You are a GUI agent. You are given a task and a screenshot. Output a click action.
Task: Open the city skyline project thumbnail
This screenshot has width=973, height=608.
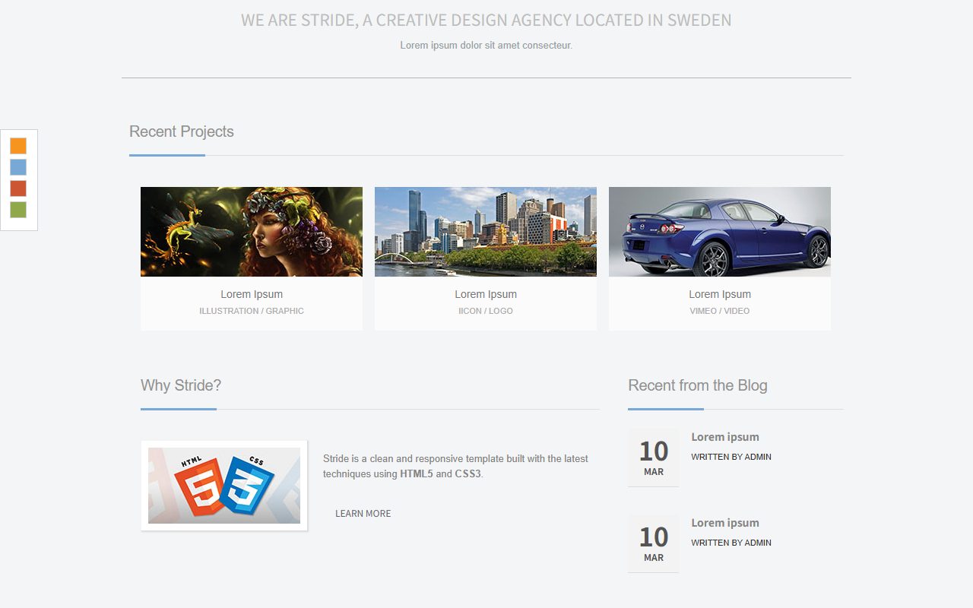point(486,232)
